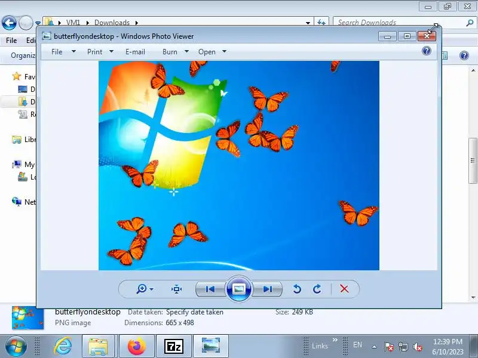
Task: Open 7-Zip from the taskbar
Action: click(173, 347)
